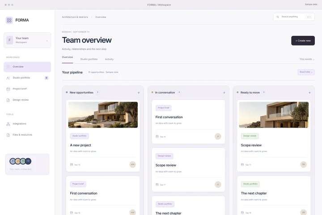Click date icon on Ready to move Scope review

tap(242, 164)
